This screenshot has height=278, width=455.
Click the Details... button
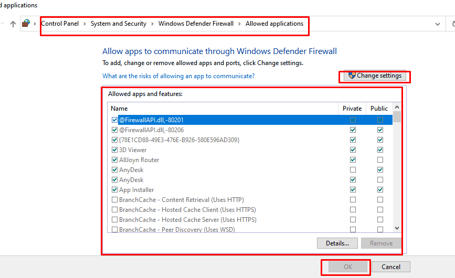click(x=337, y=243)
